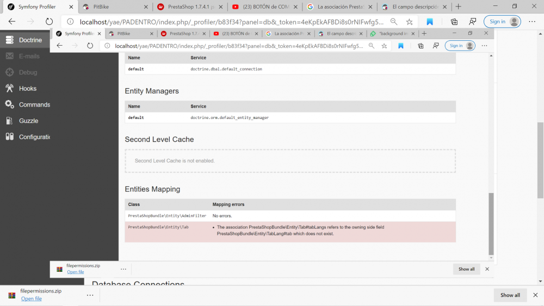Switch to outer BOTÓN de COM YouTube tab
This screenshot has width=544, height=306.
[x=264, y=7]
